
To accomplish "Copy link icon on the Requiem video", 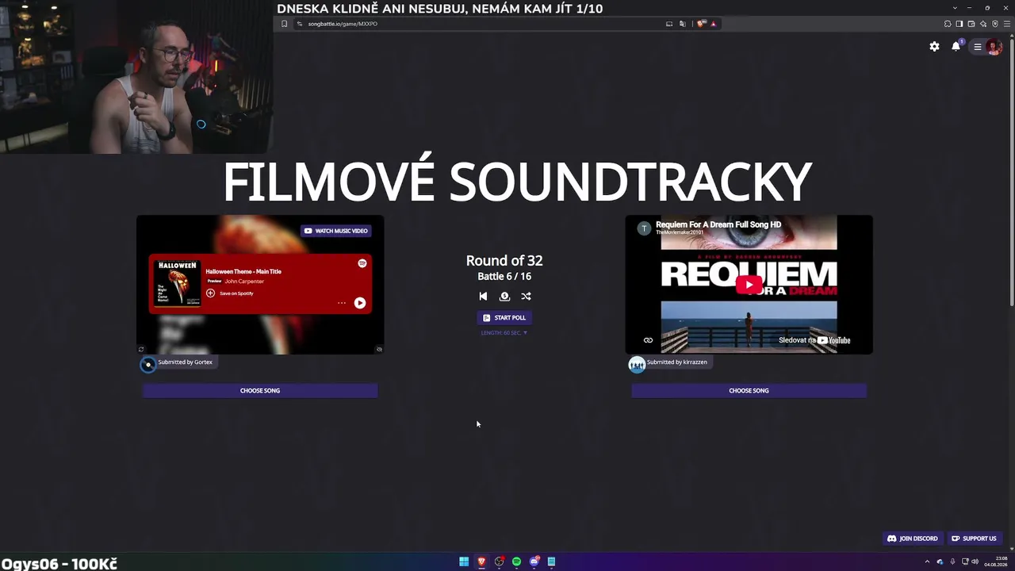I will (x=648, y=340).
